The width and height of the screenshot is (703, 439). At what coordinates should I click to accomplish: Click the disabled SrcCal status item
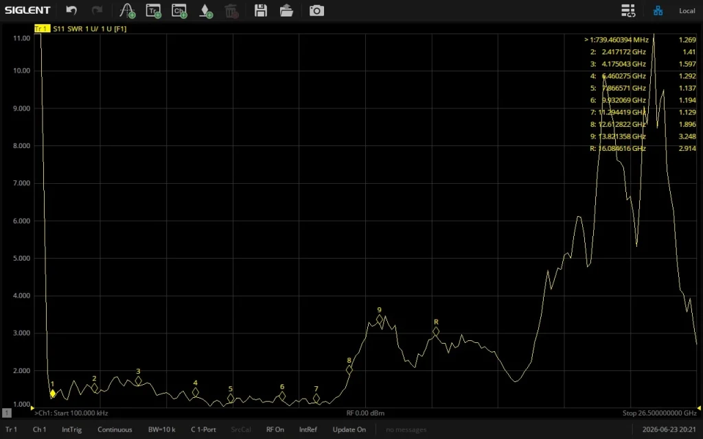(x=241, y=429)
